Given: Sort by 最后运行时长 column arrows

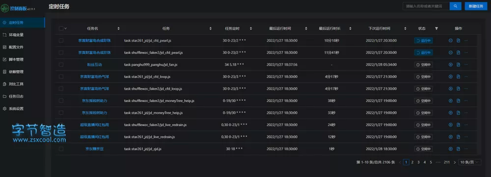Looking at the screenshot, I should 351,28.
